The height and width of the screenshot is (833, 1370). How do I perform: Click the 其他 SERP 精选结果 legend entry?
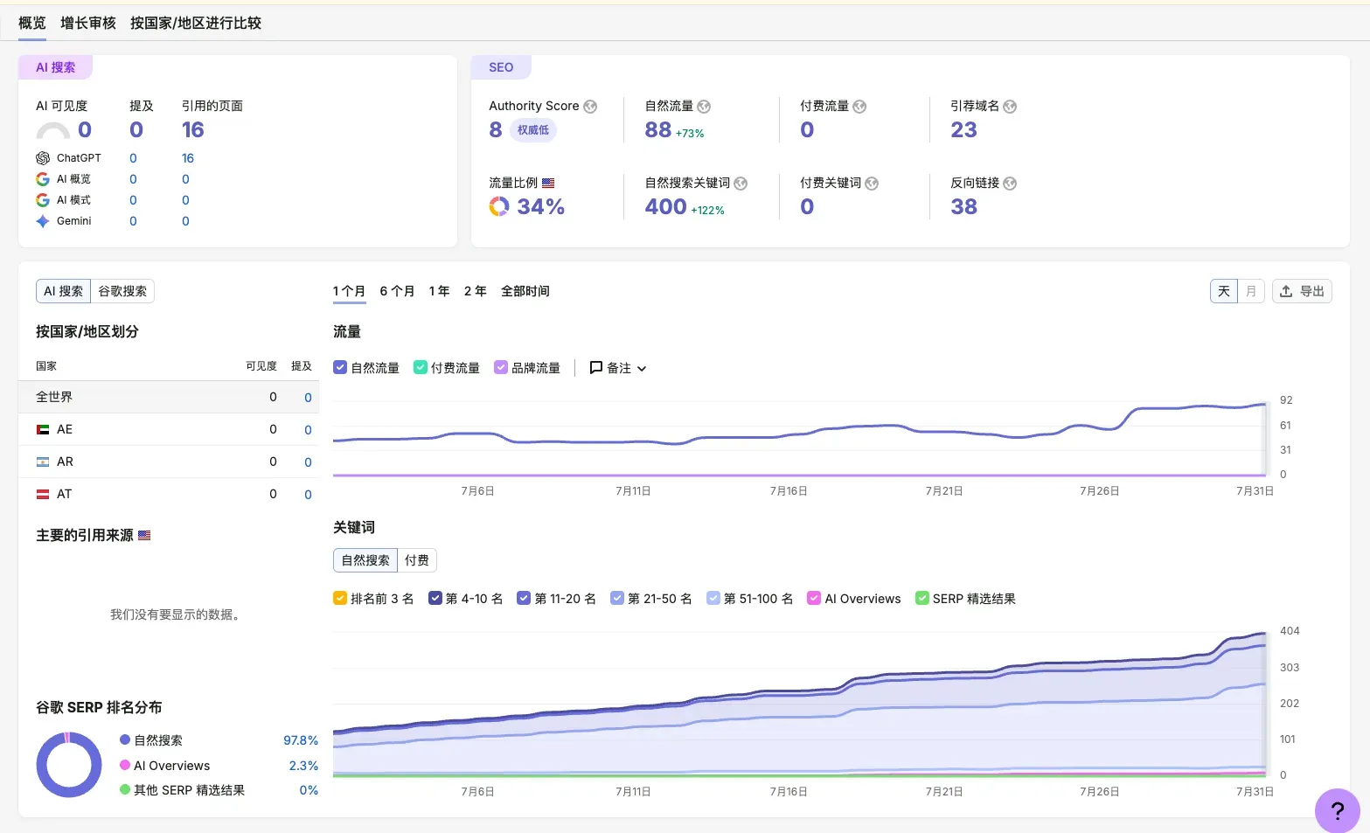219,790
